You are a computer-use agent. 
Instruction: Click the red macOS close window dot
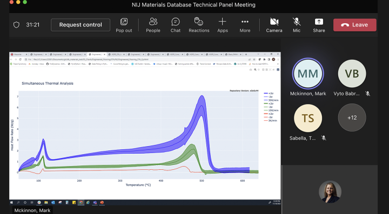(x=11, y=2)
